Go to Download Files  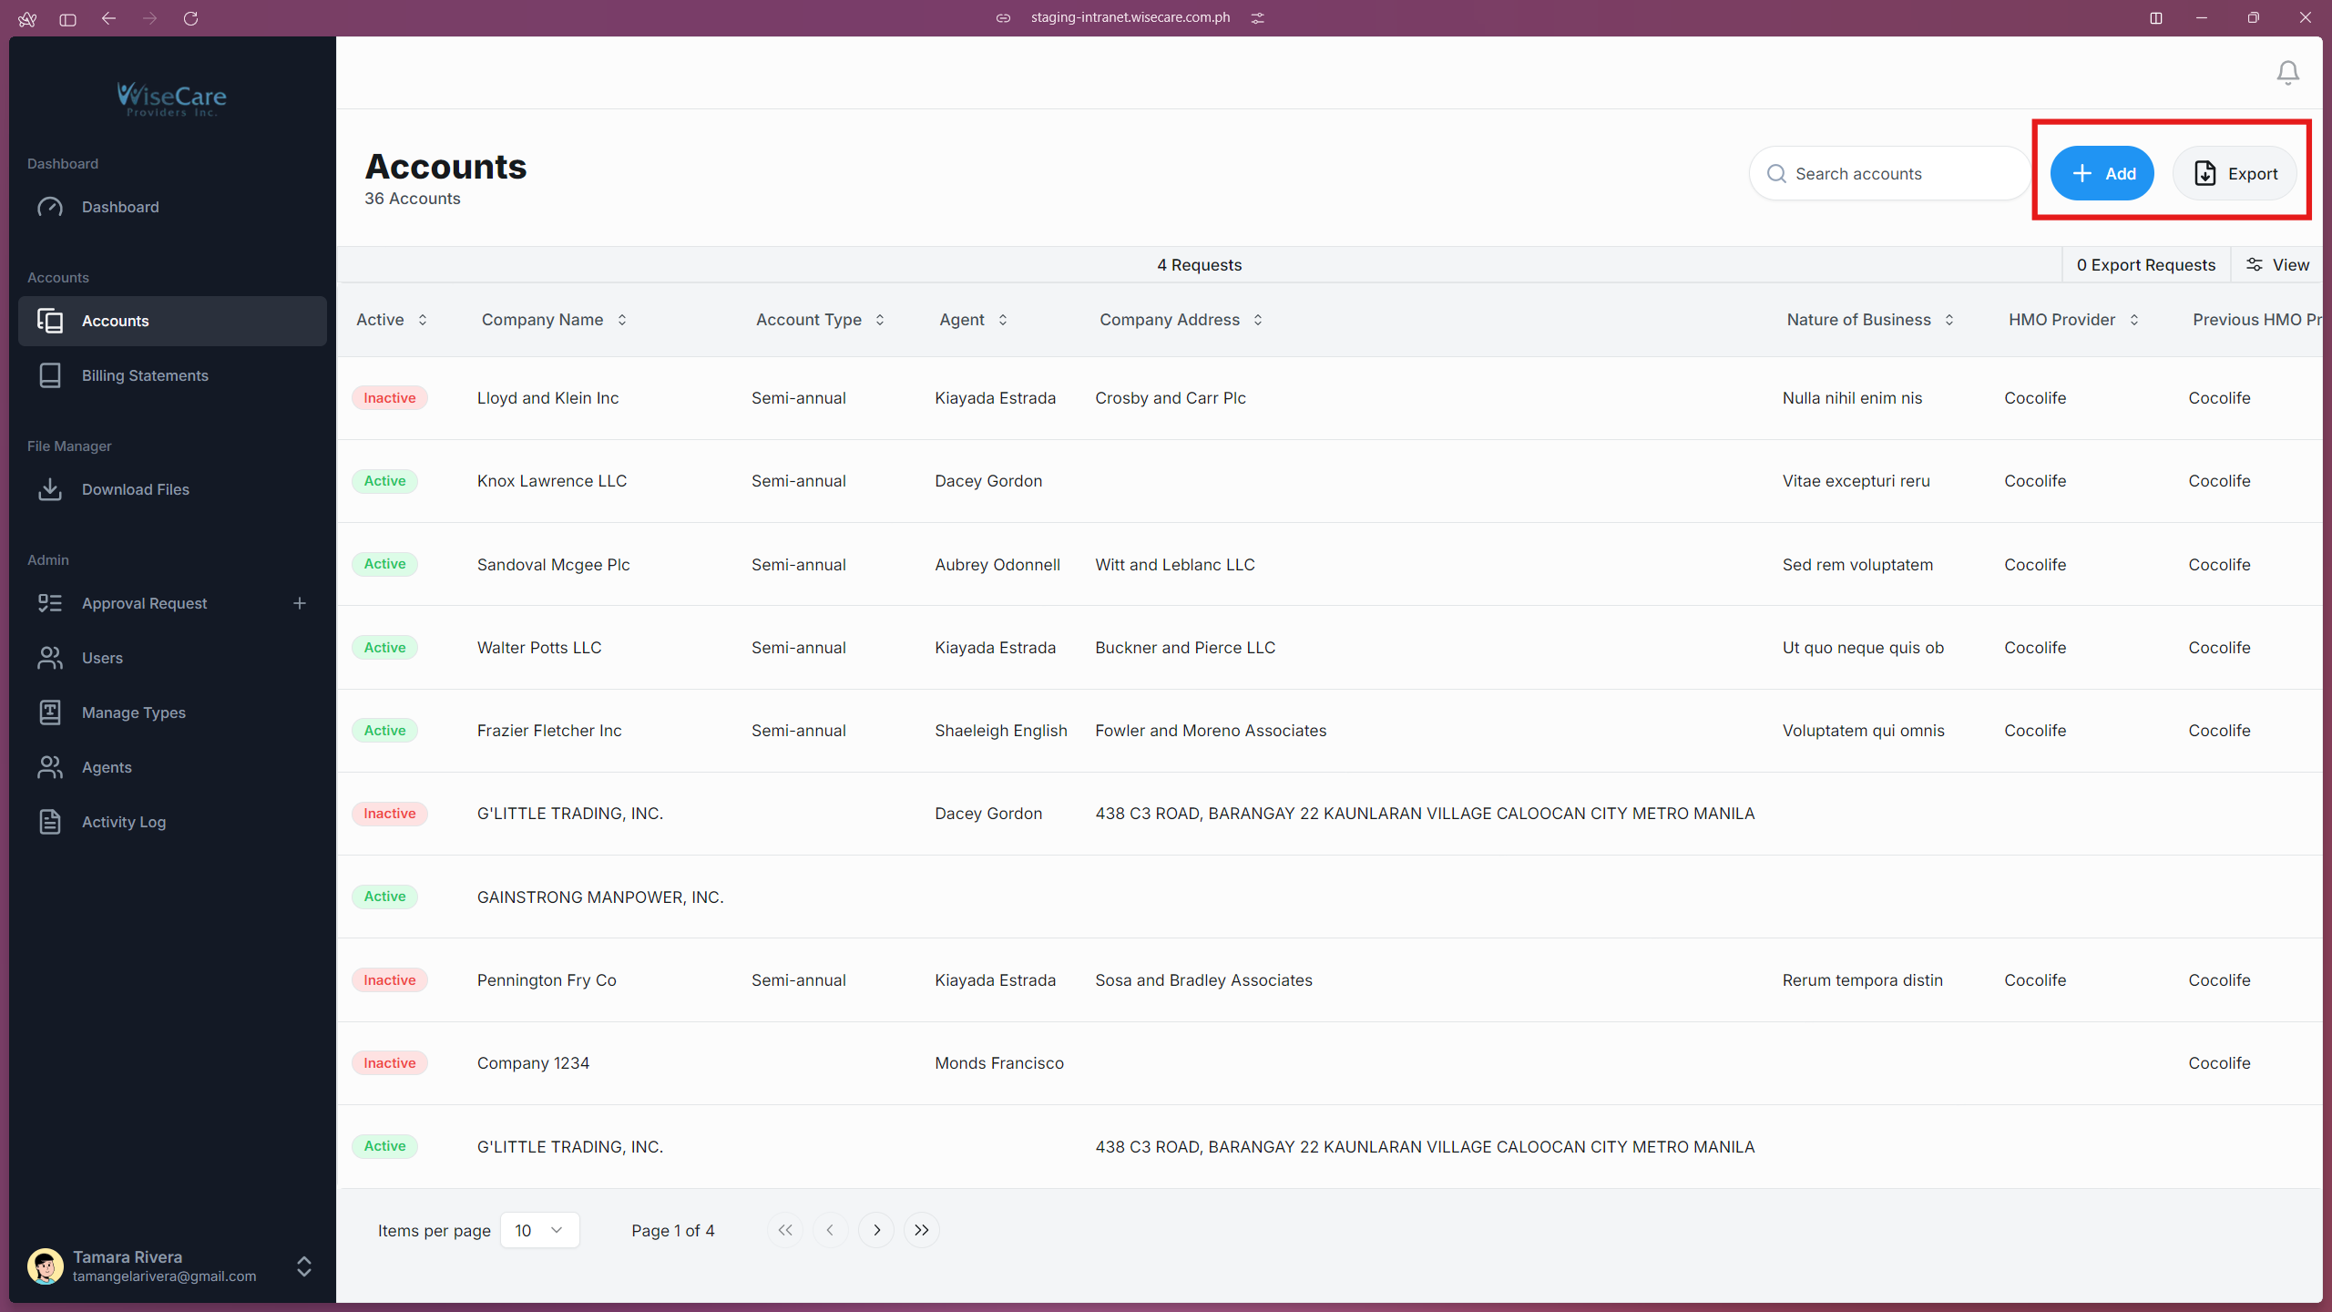pos(135,489)
